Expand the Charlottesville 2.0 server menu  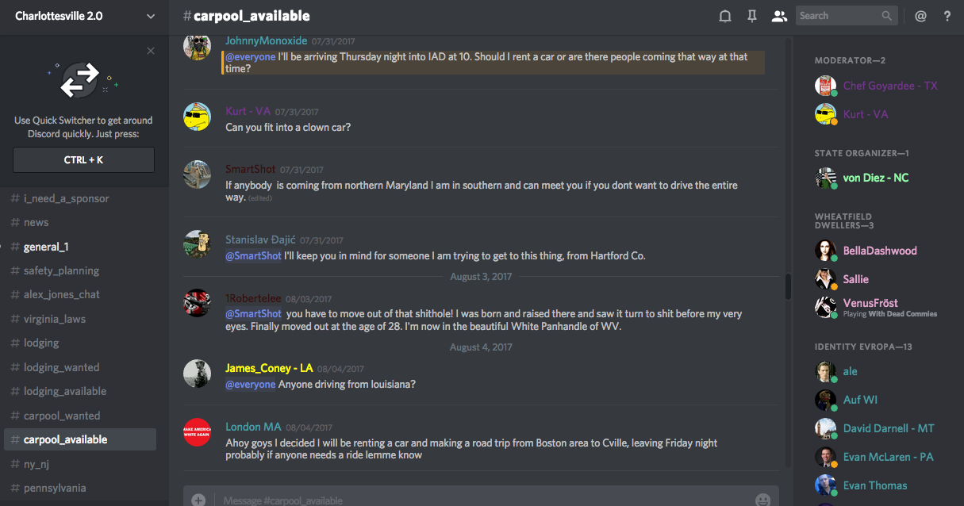pyautogui.click(x=151, y=16)
